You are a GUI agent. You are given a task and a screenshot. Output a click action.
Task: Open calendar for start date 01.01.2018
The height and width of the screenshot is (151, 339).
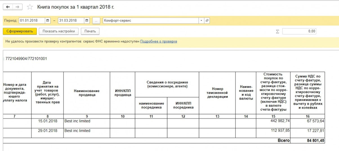[48, 21]
